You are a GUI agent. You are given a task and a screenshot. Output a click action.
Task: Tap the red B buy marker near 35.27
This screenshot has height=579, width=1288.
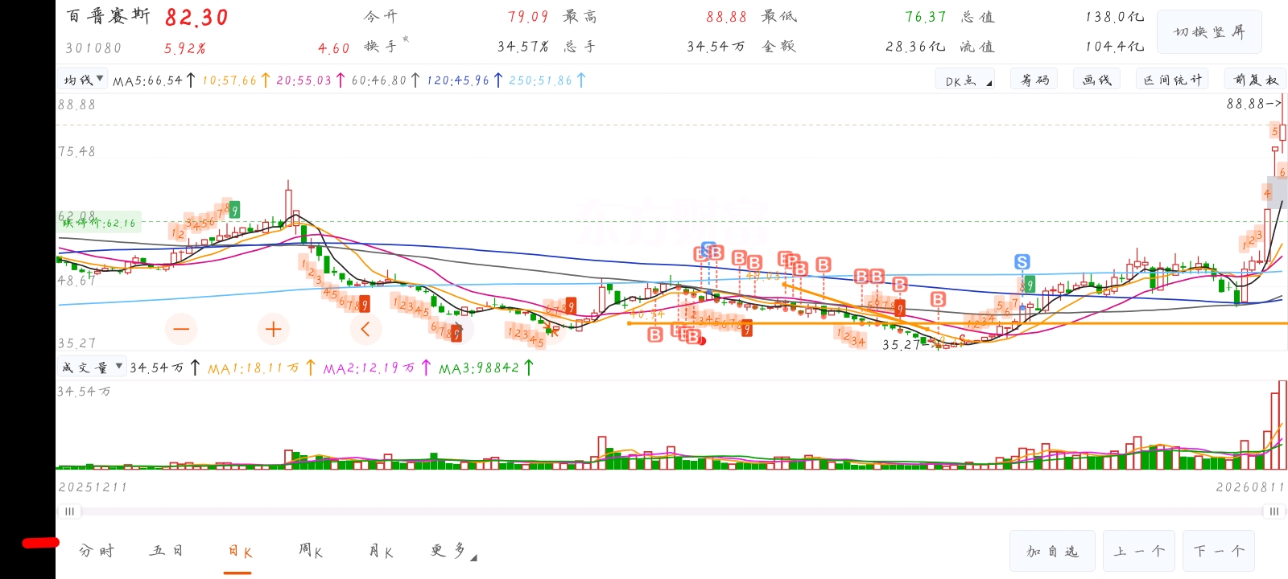(939, 299)
